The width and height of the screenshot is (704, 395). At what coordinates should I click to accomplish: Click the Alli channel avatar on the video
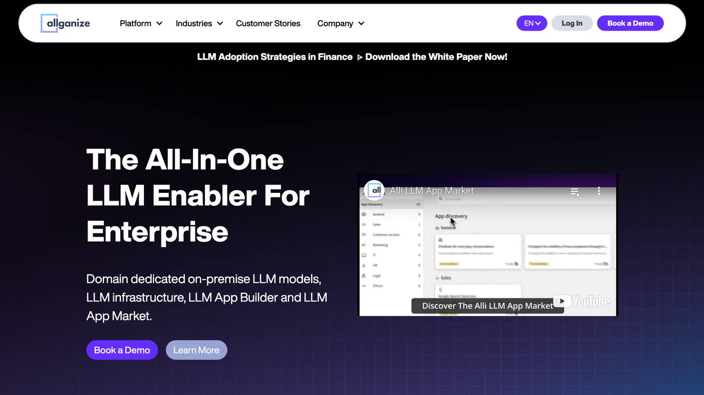click(374, 190)
